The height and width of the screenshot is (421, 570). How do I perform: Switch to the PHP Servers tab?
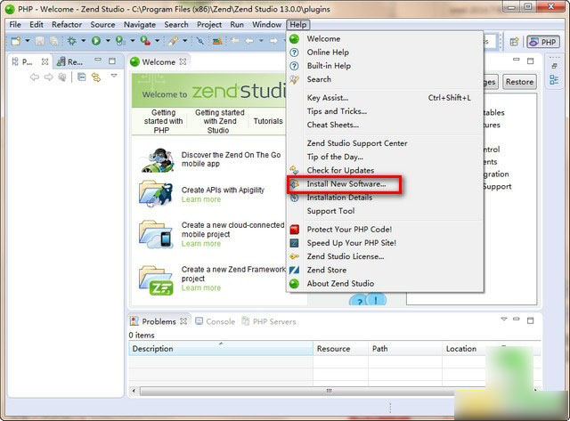[269, 321]
